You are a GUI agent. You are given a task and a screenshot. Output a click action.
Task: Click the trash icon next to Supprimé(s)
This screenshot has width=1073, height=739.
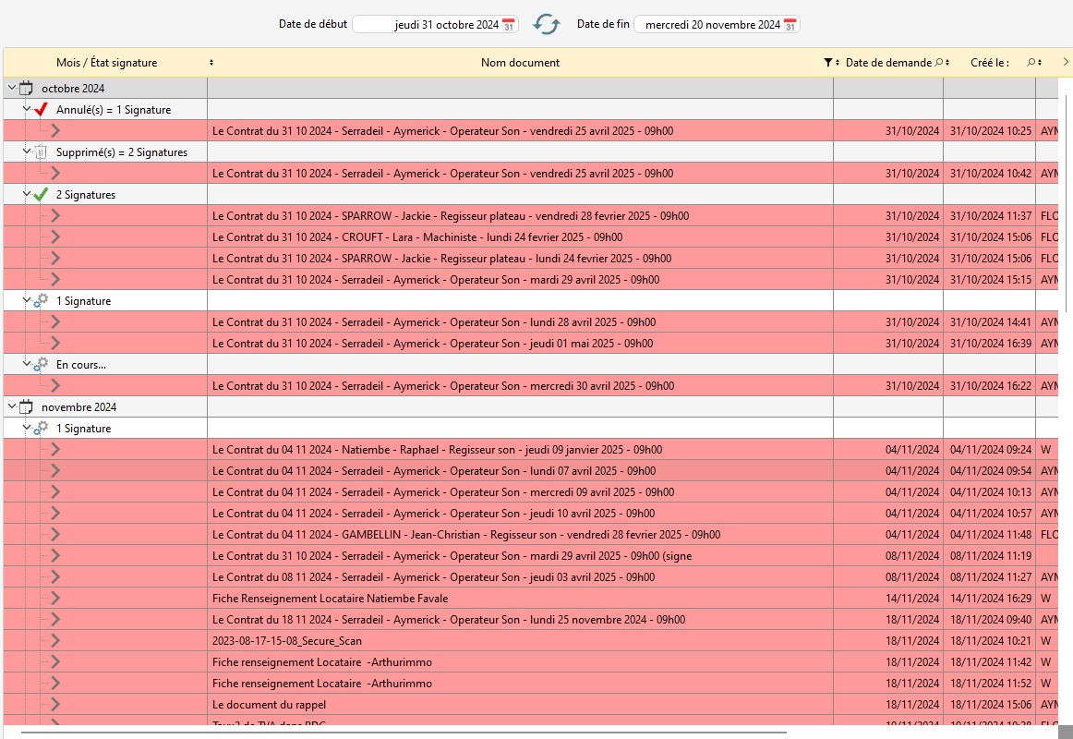click(x=41, y=152)
